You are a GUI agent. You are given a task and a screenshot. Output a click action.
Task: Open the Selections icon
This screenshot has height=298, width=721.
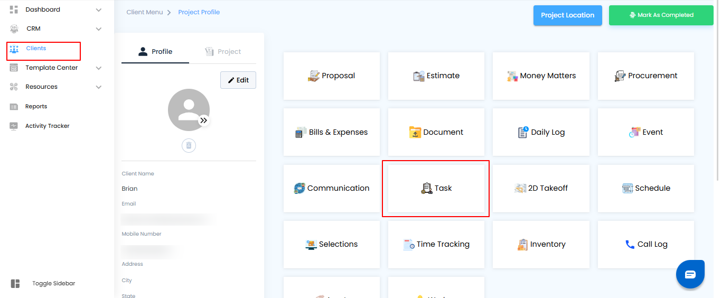(x=311, y=244)
